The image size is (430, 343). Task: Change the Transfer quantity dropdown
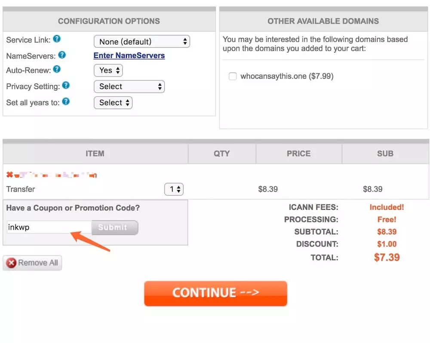pos(174,189)
